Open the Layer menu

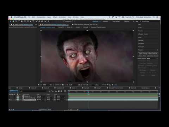coord(49,17)
